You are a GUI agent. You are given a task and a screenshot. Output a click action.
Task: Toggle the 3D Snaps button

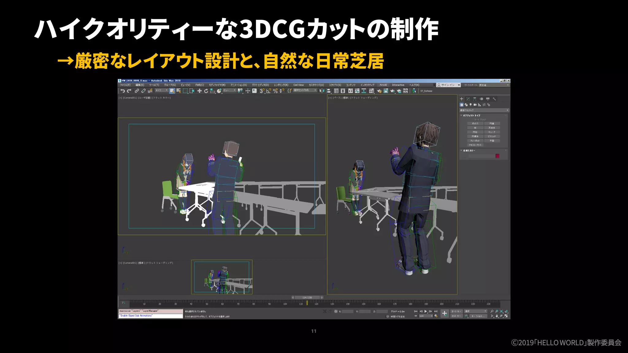coord(262,91)
